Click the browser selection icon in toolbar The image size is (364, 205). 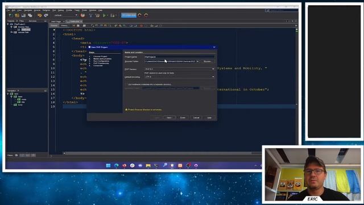tap(82, 15)
